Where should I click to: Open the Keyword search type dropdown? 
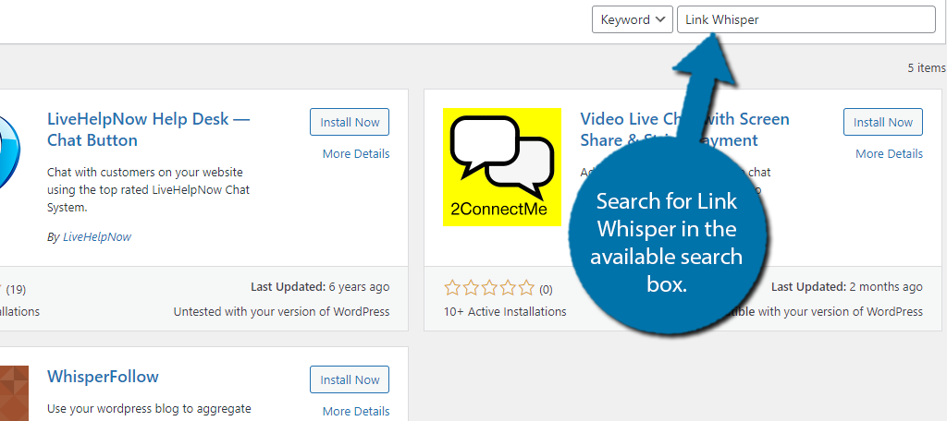pos(632,19)
